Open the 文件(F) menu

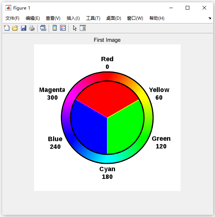click(x=12, y=18)
